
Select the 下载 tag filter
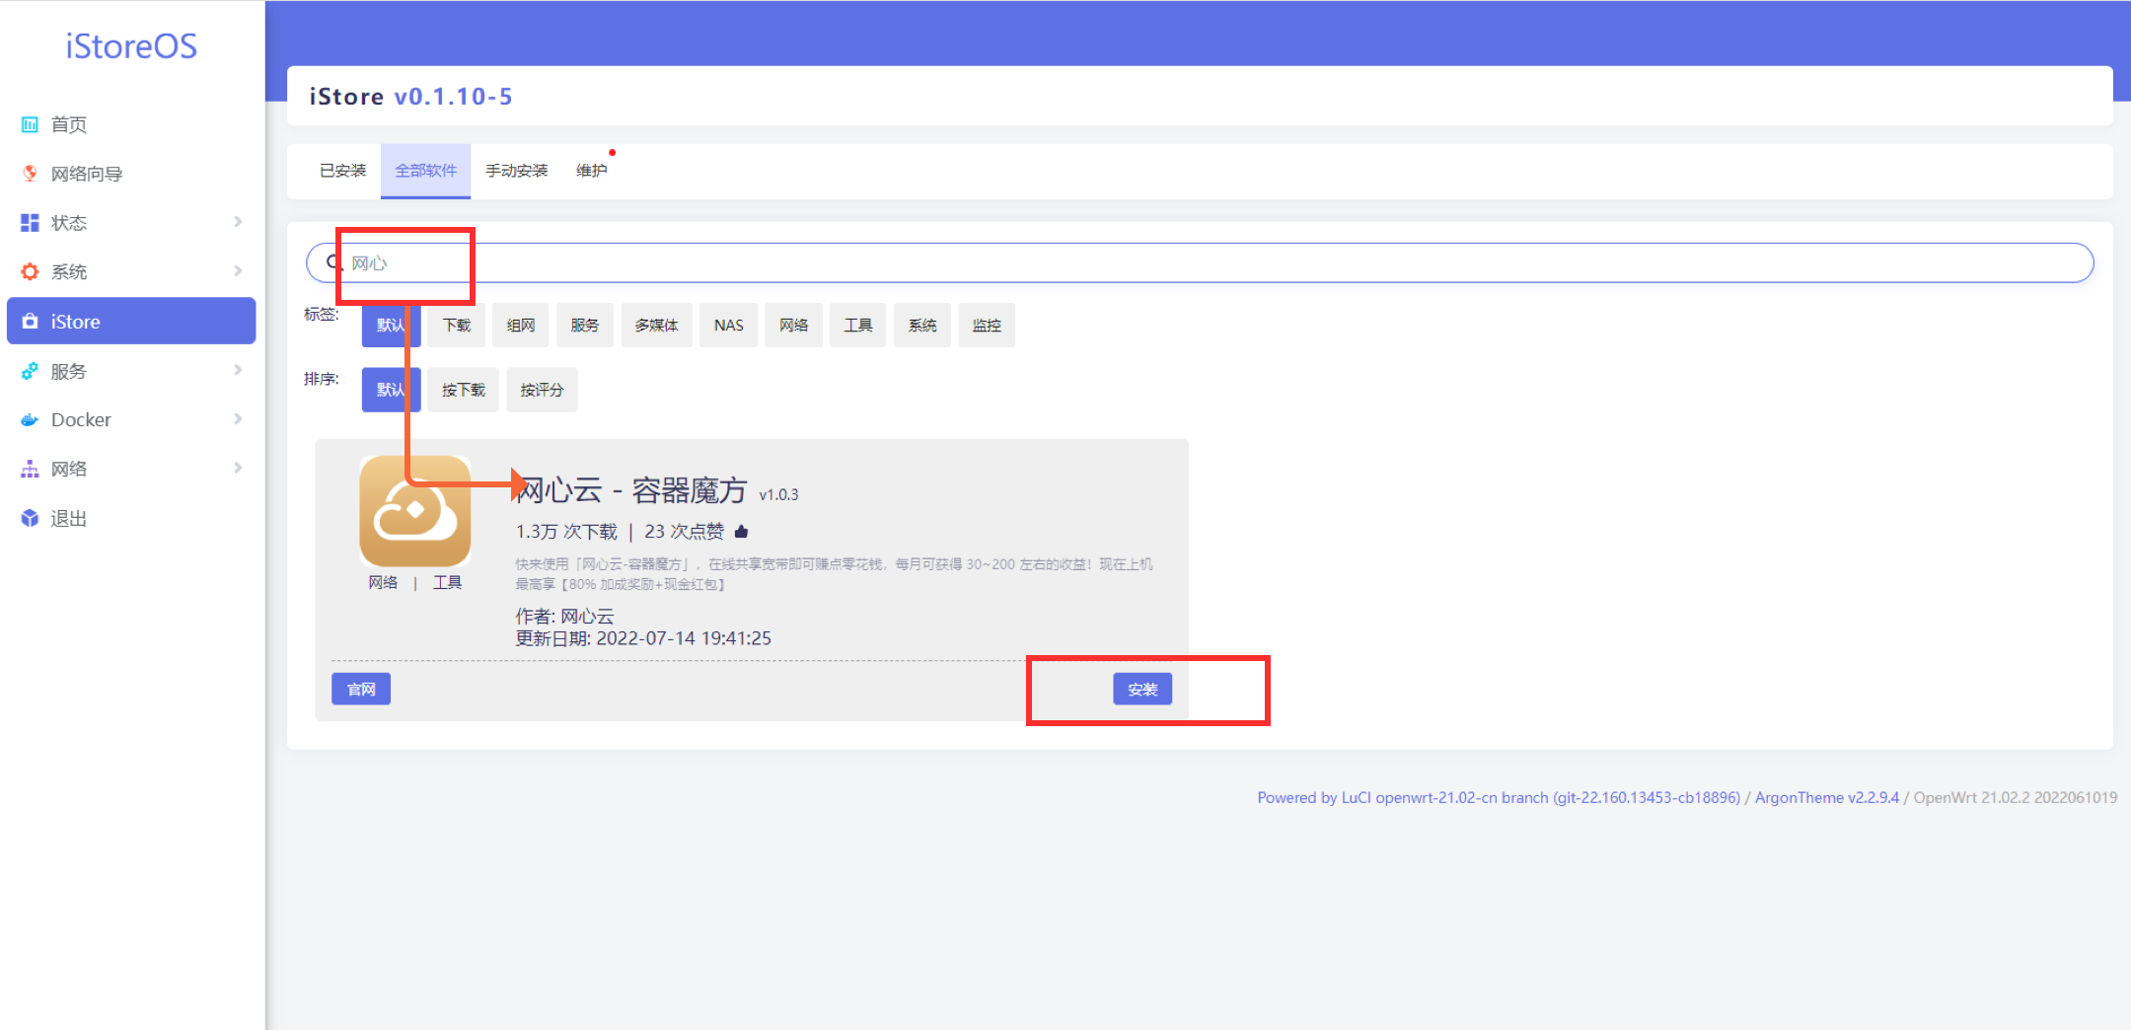tap(457, 326)
